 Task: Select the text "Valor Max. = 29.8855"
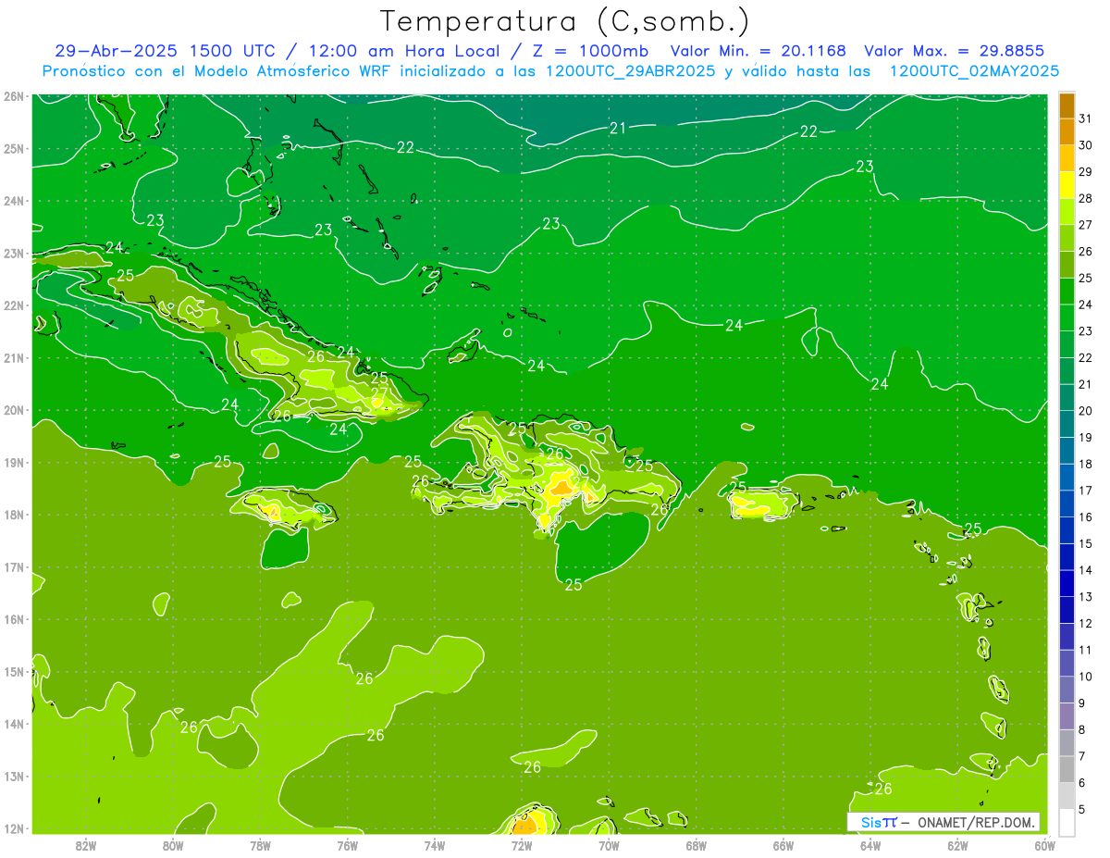pos(955,51)
